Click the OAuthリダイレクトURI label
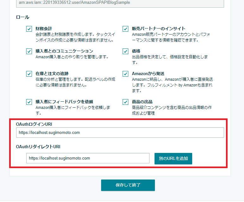 38,147
